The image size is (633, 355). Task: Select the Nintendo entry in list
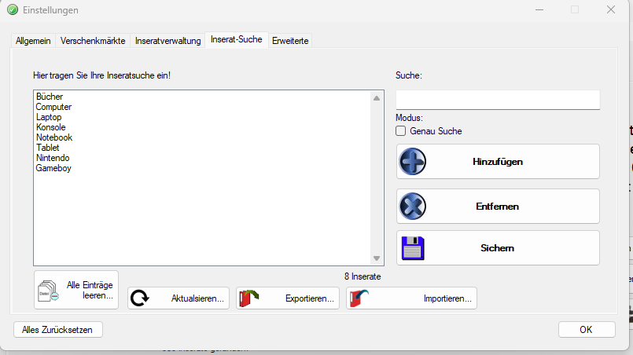(x=52, y=158)
